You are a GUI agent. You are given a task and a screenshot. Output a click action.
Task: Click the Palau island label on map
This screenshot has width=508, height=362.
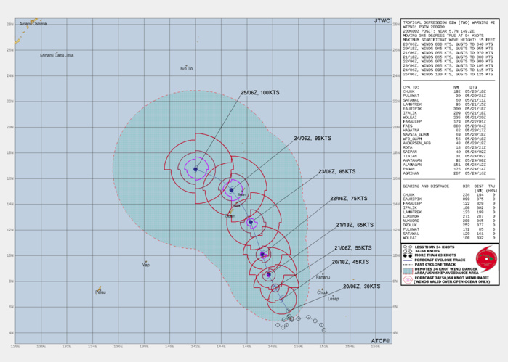pos(100,292)
